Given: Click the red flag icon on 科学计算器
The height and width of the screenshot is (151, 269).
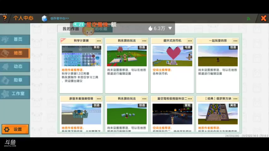Looking at the screenshot, I should 63,40.
